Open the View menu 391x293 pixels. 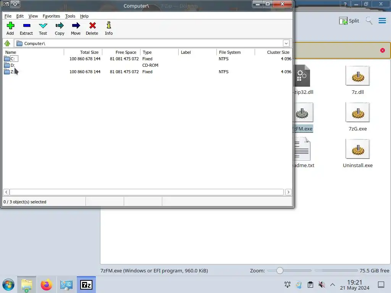(x=33, y=16)
